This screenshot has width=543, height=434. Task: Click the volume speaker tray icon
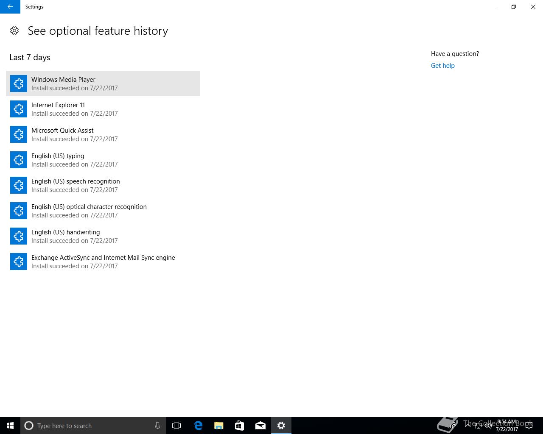click(488, 426)
